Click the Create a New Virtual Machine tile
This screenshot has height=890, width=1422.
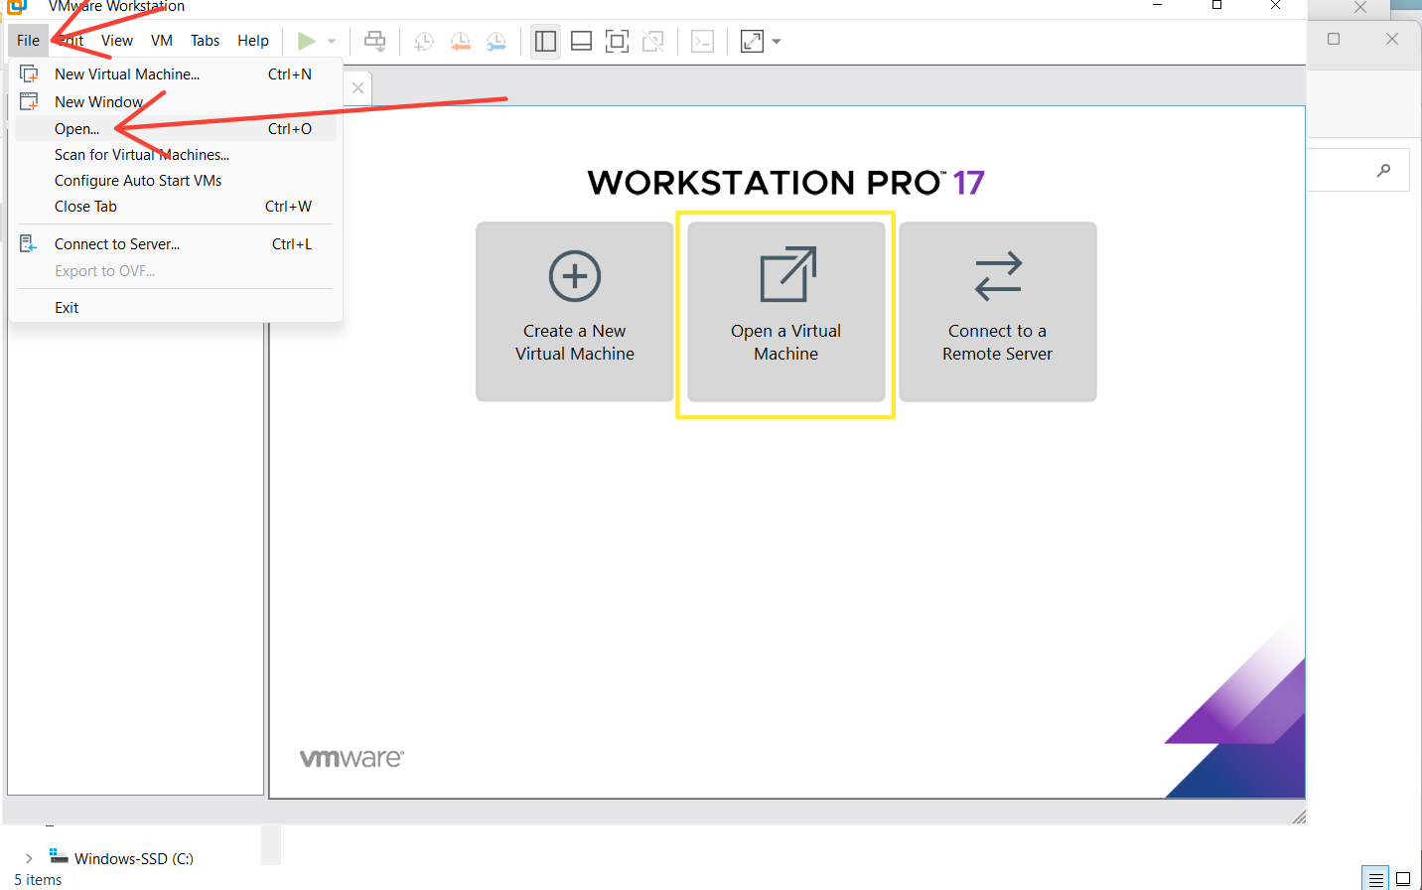[575, 312]
